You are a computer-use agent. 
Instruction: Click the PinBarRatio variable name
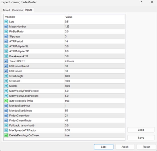pos(16,31)
